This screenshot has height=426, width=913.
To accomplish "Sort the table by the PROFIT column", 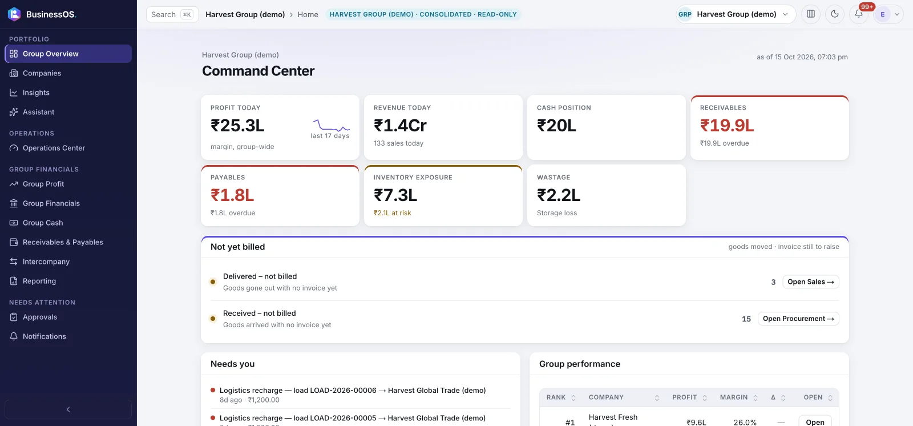I will pos(689,397).
